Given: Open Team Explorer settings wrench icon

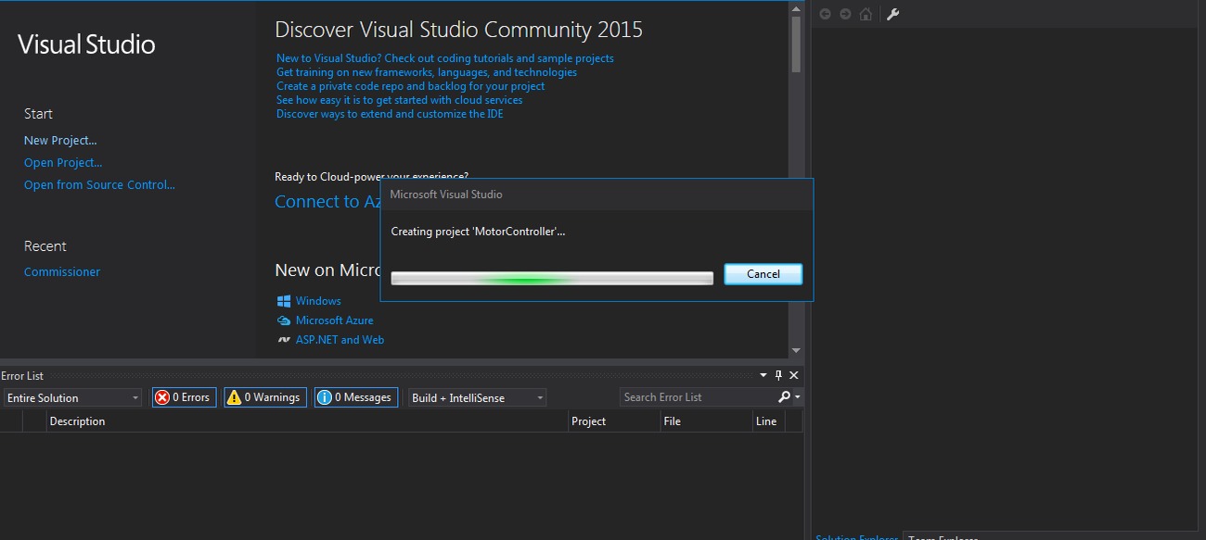Looking at the screenshot, I should coord(892,14).
